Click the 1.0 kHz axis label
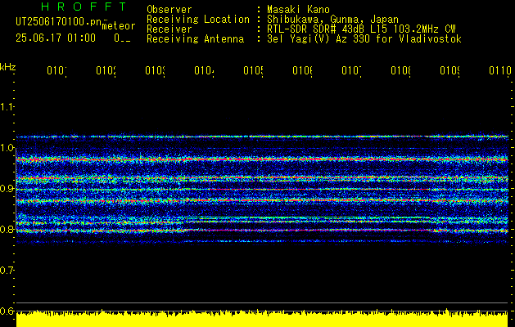This screenshot has width=515, height=327. (7, 148)
